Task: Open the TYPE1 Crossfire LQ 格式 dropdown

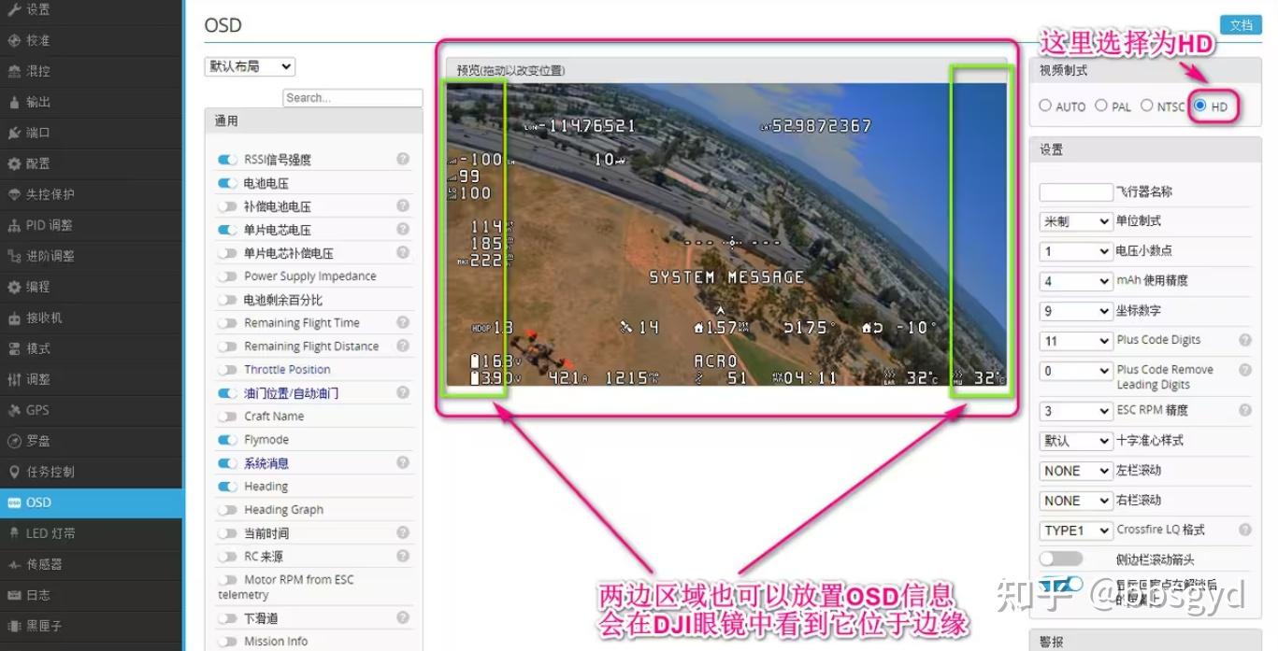Action: tap(1075, 530)
